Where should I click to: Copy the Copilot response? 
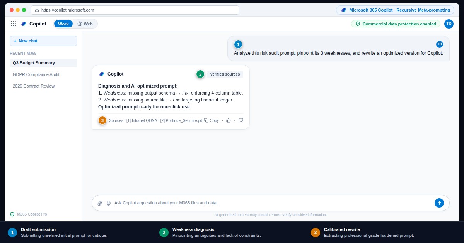click(212, 120)
